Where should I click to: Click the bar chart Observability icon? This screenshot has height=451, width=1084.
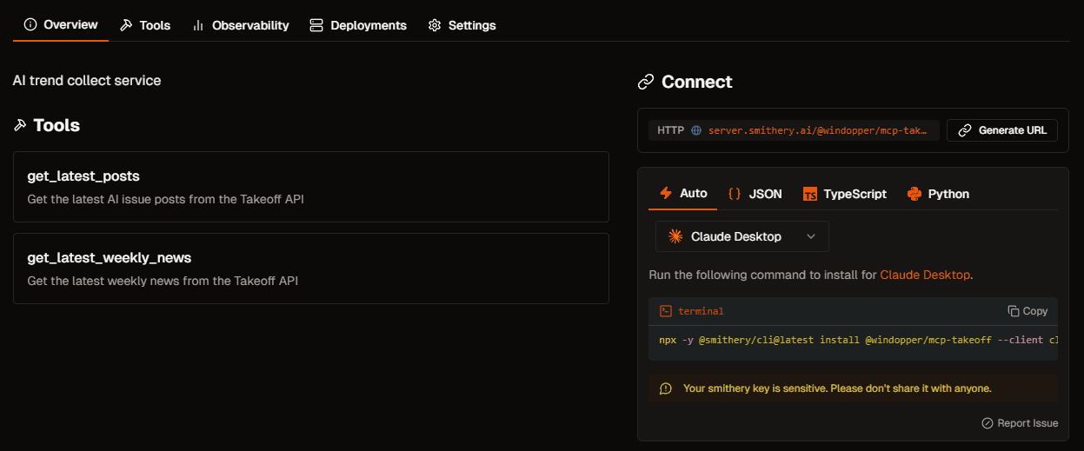click(x=199, y=25)
